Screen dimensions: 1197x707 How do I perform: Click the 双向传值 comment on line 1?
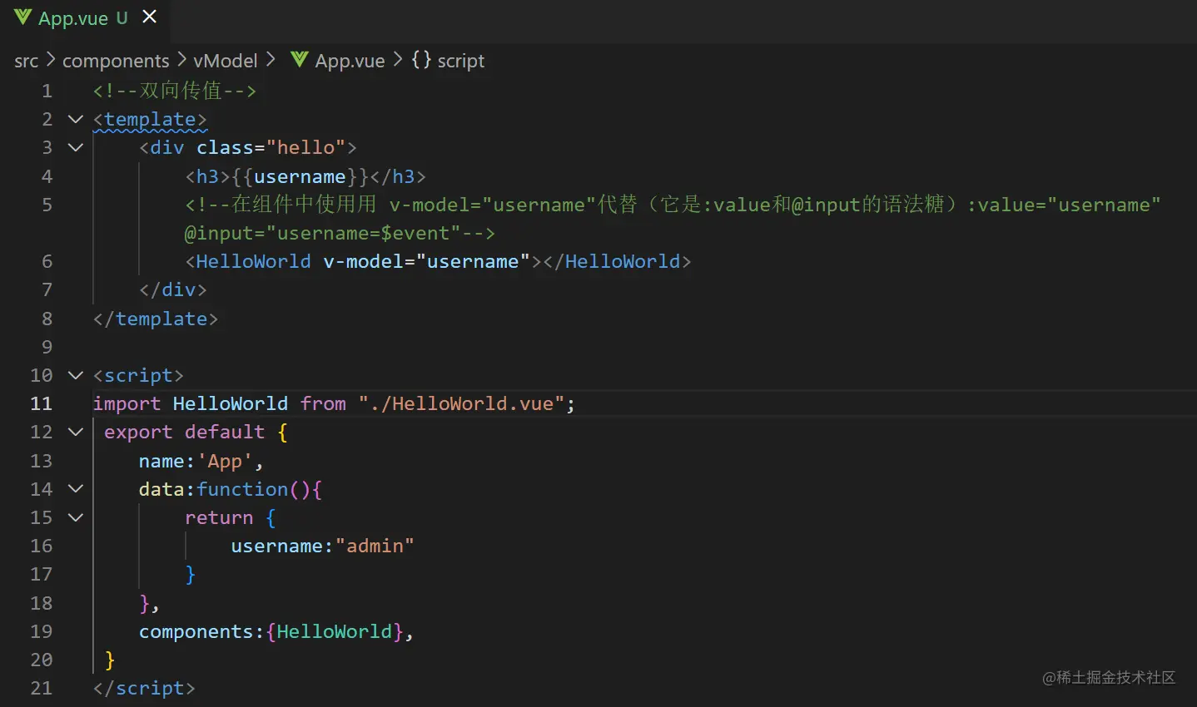175,91
